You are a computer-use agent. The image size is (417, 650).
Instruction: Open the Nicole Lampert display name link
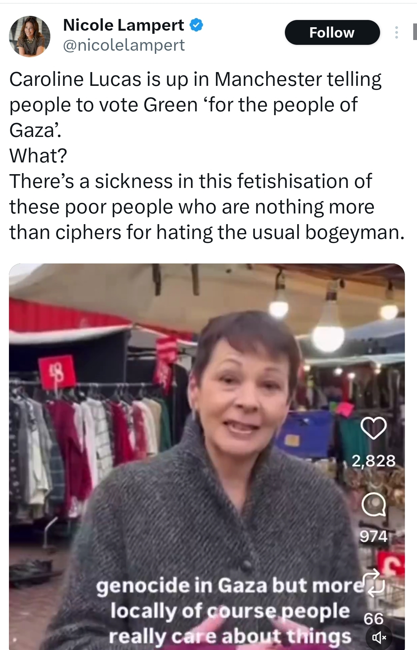pyautogui.click(x=123, y=25)
